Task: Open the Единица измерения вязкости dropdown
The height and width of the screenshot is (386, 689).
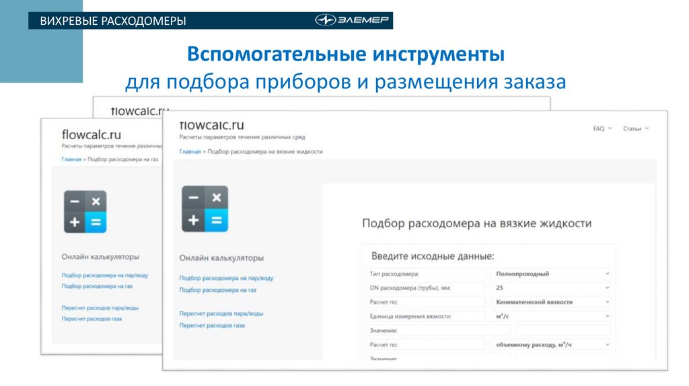Action: click(x=551, y=316)
